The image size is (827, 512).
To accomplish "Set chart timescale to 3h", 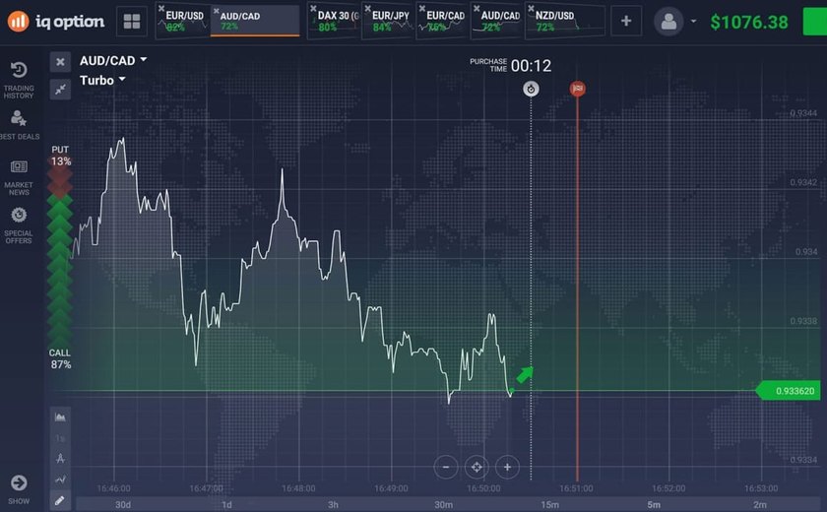I will 333,505.
